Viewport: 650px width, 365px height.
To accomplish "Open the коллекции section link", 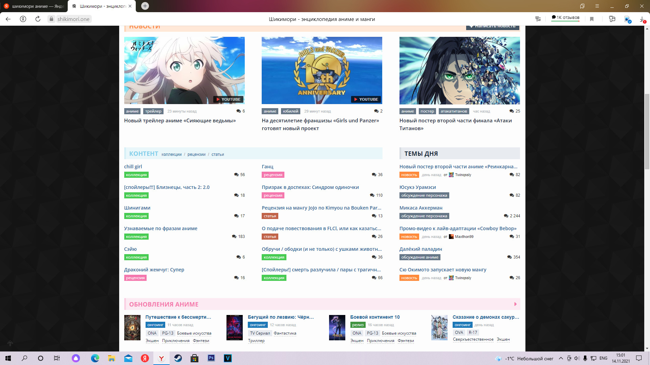I will 171,154.
